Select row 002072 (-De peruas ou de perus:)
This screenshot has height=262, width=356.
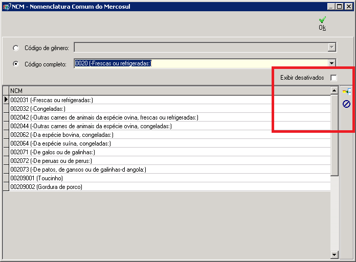pyautogui.click(x=170, y=161)
